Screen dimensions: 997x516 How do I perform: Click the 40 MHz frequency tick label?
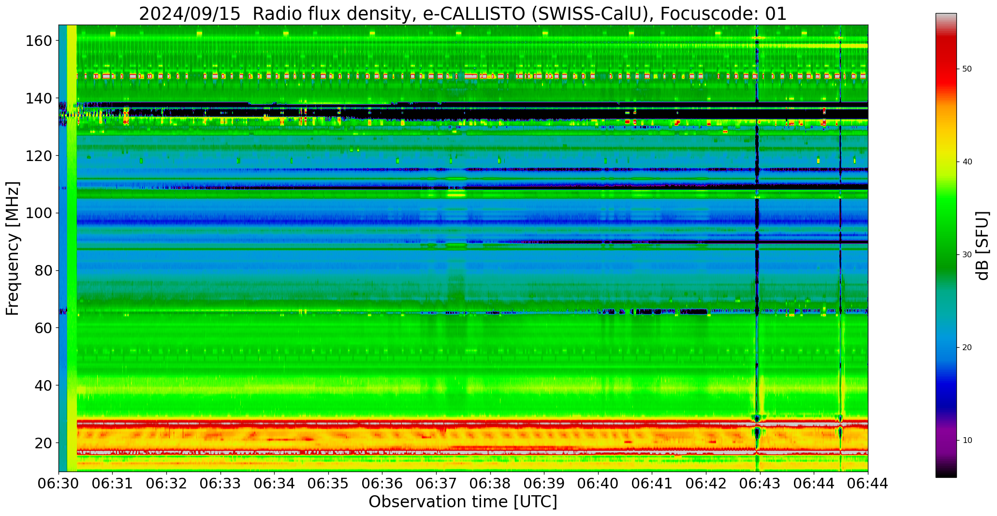click(x=44, y=385)
